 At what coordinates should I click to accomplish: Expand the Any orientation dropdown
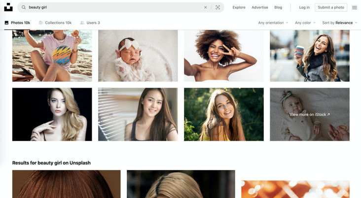[273, 23]
